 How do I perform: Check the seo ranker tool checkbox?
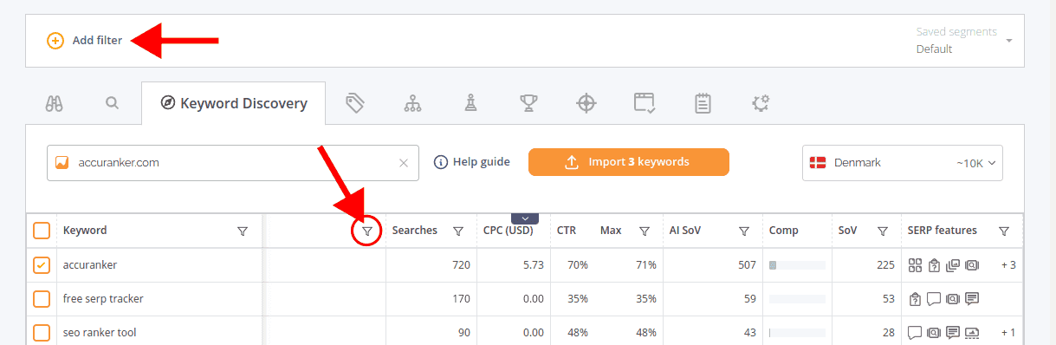coord(42,333)
